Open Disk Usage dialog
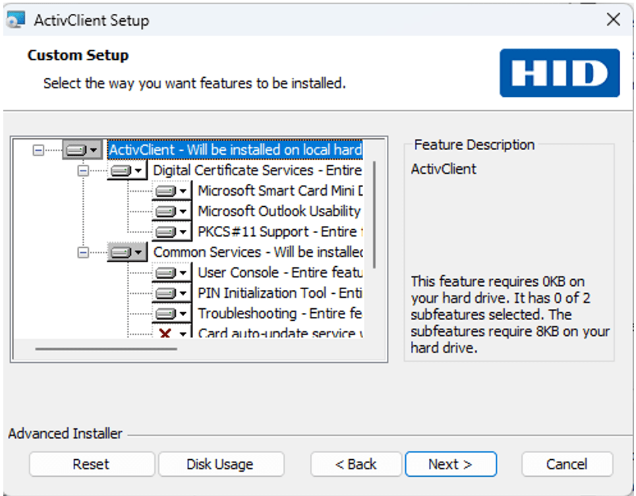 tap(221, 464)
